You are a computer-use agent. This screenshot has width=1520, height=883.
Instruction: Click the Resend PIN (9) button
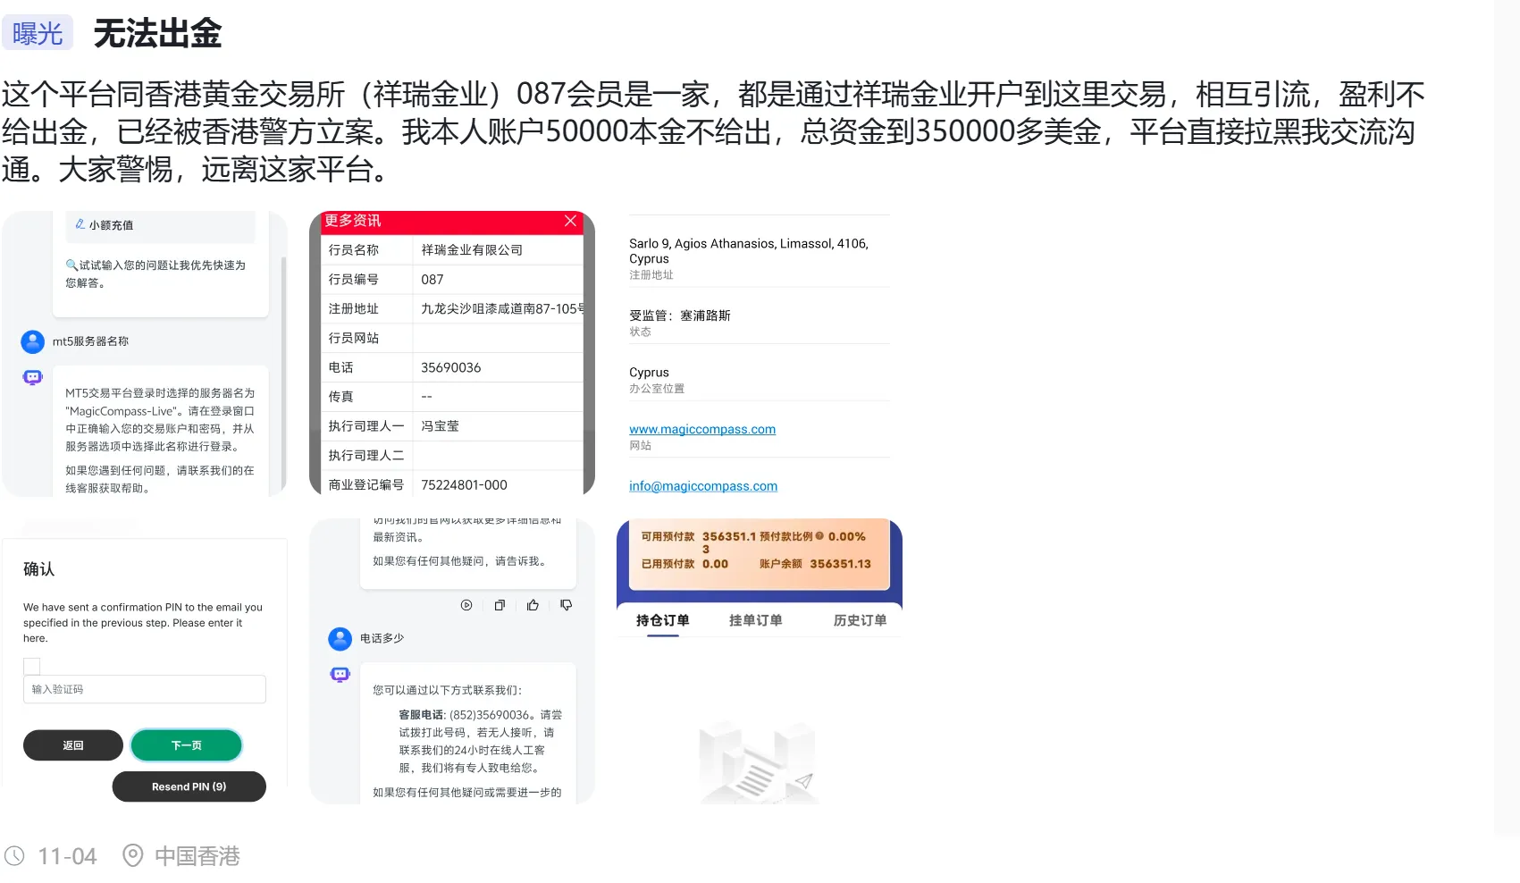[189, 786]
